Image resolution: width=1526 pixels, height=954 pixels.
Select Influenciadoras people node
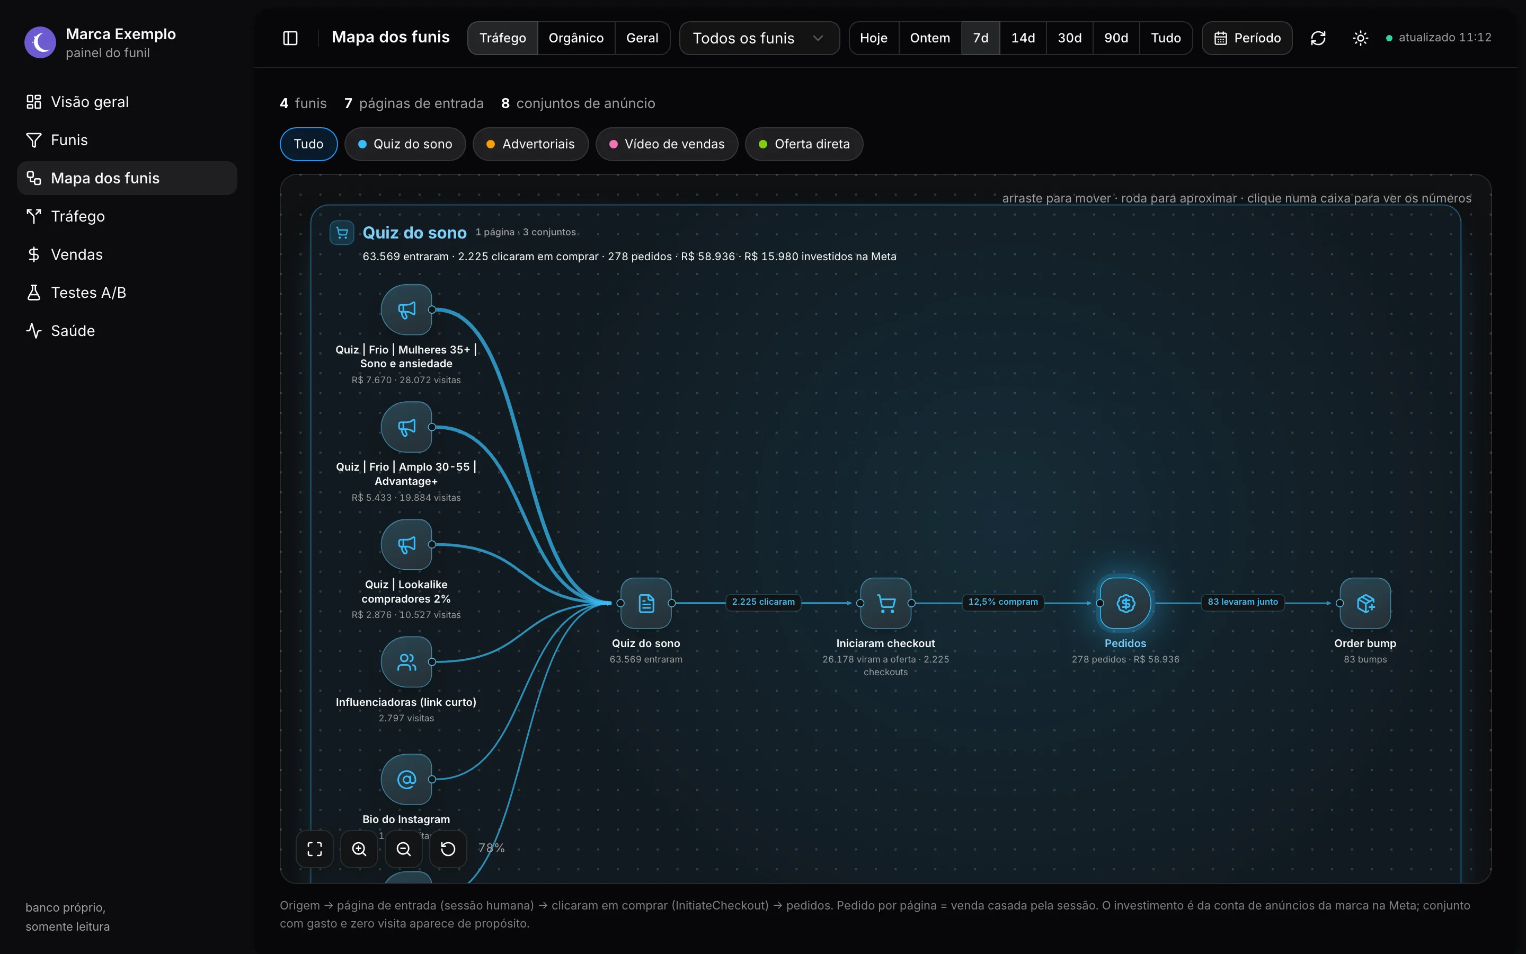click(x=406, y=662)
